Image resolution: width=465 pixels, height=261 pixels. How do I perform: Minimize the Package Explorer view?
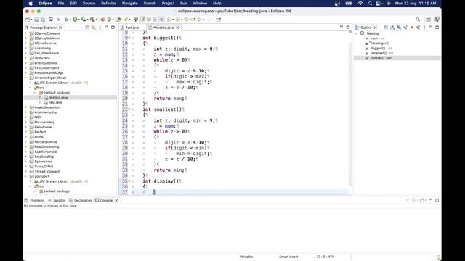click(x=106, y=27)
